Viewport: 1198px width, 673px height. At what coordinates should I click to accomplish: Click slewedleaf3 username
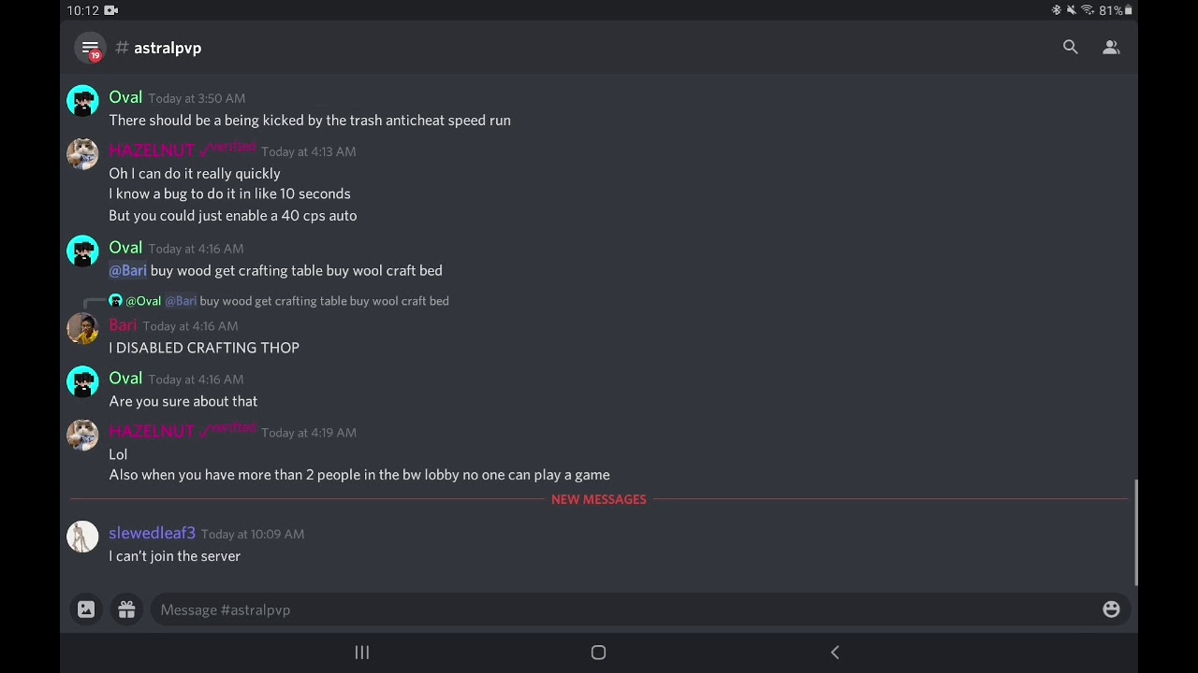(x=152, y=533)
